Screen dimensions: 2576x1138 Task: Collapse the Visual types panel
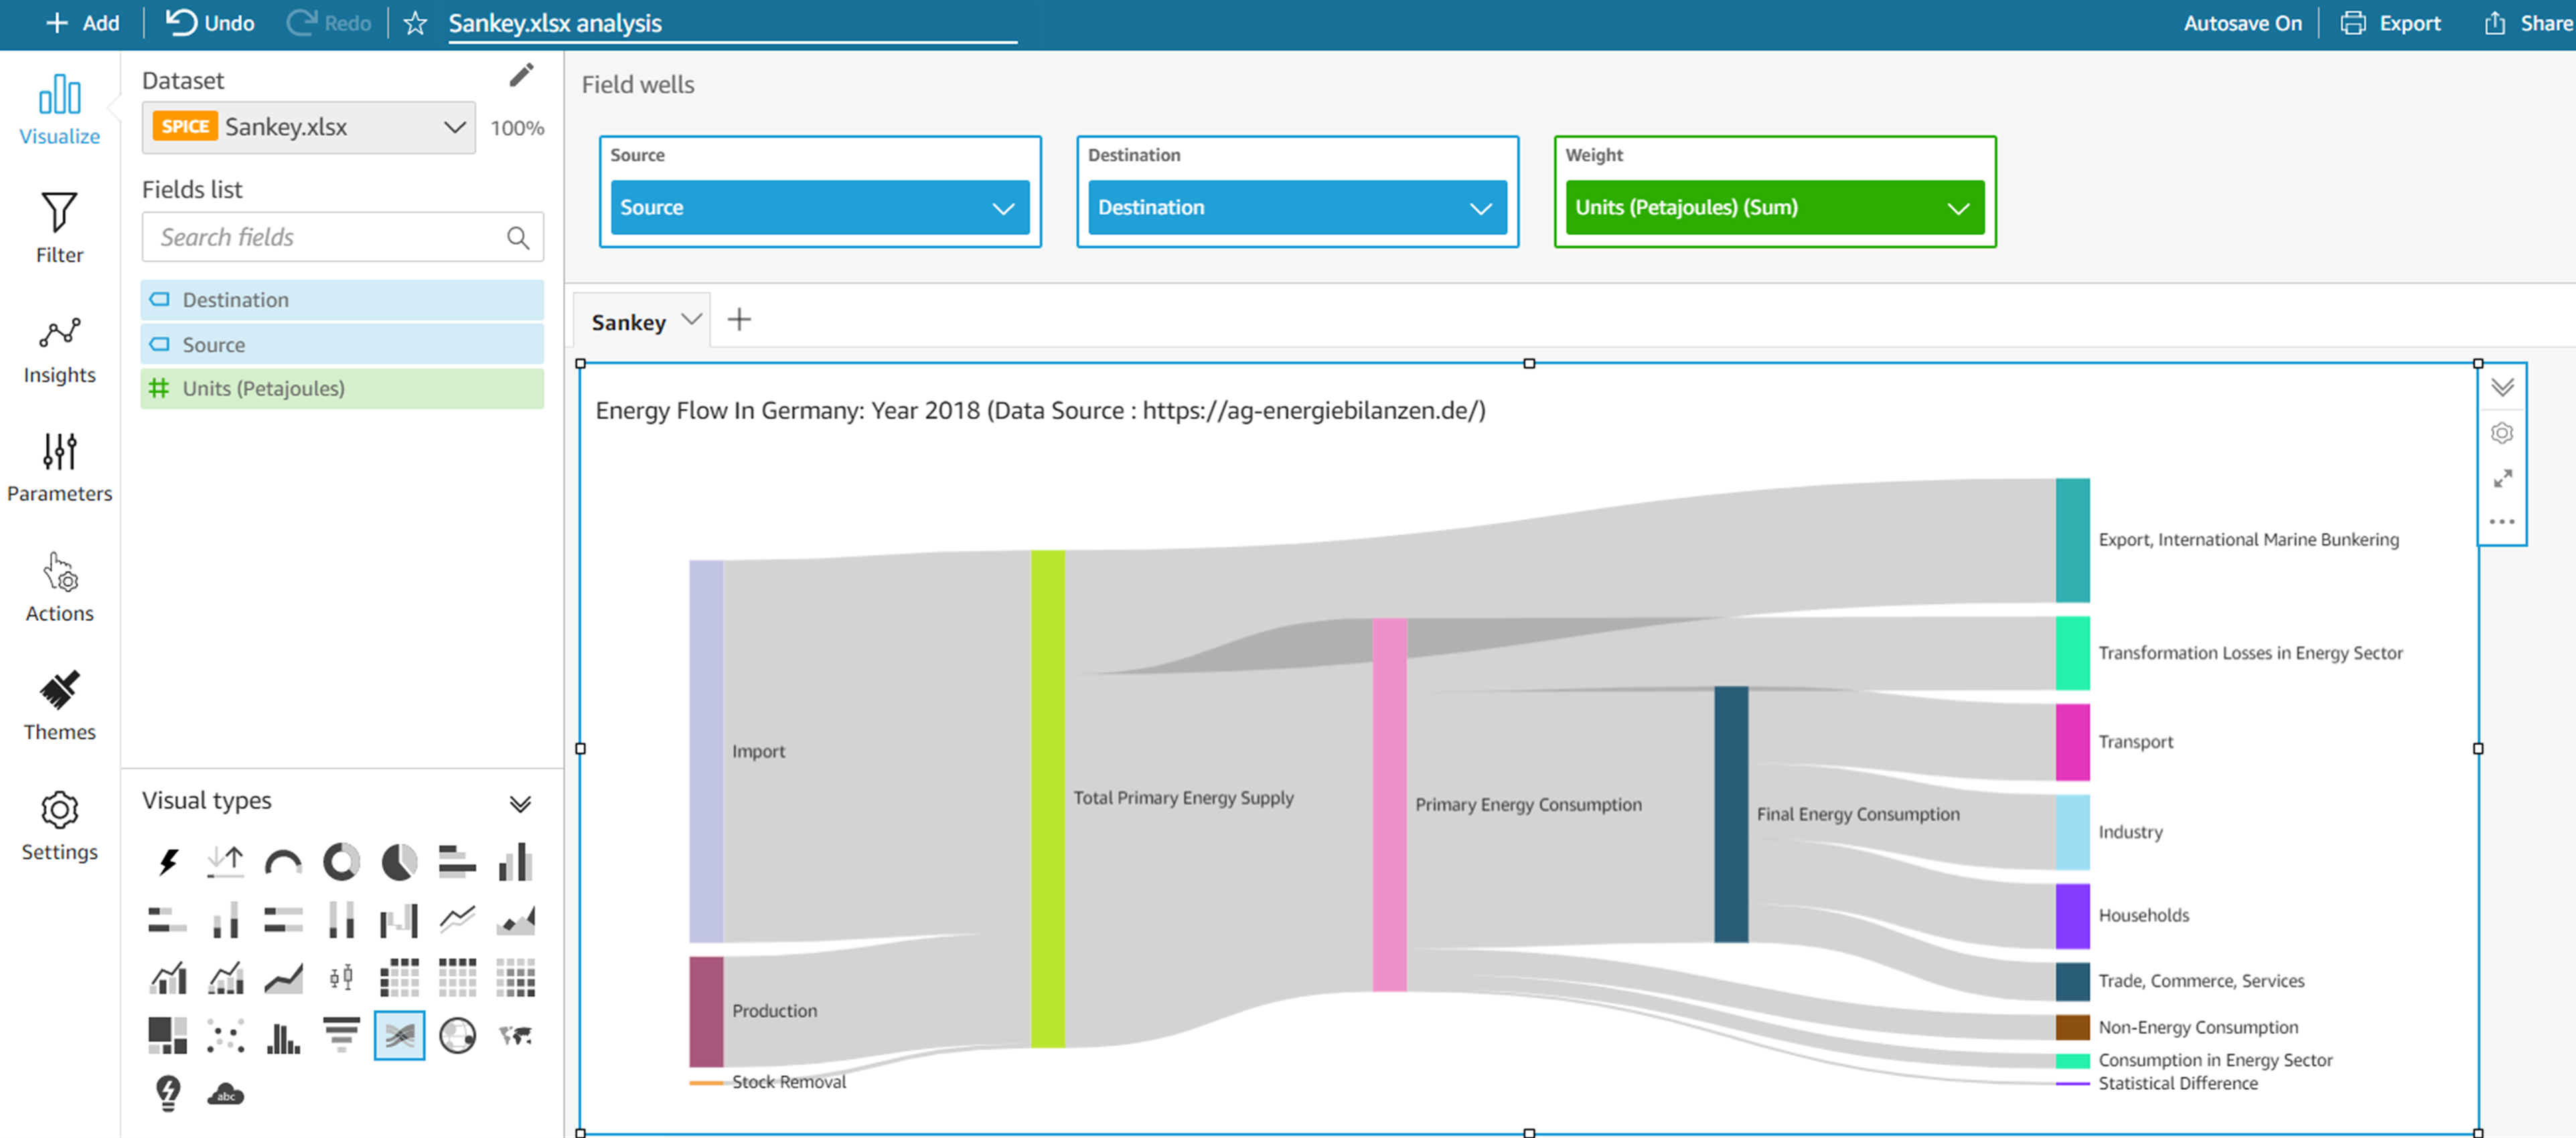click(520, 803)
